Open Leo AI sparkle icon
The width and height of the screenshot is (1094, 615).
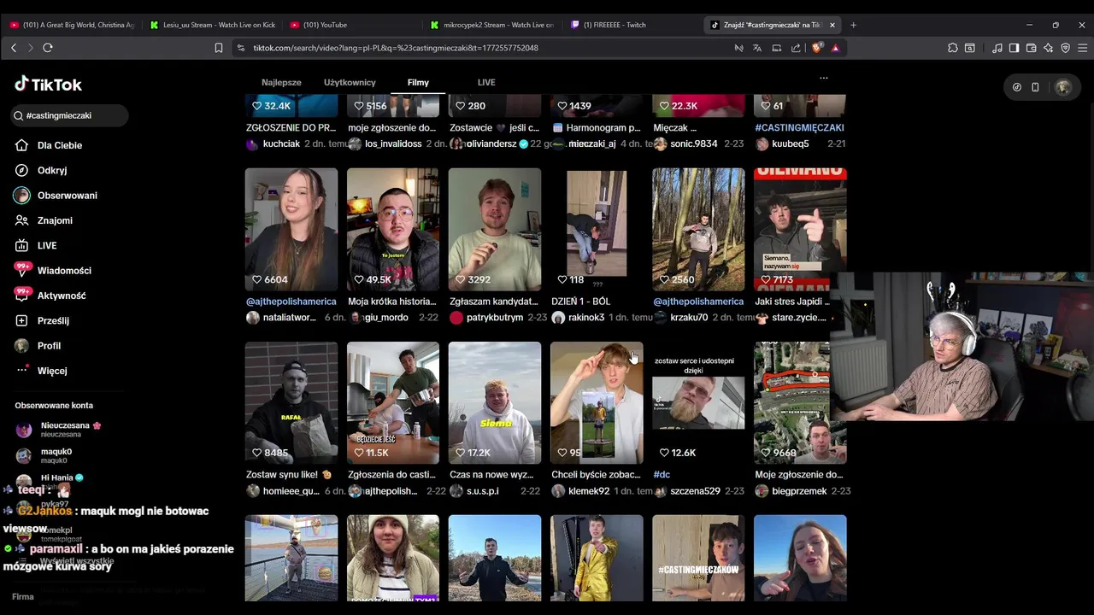(1049, 48)
